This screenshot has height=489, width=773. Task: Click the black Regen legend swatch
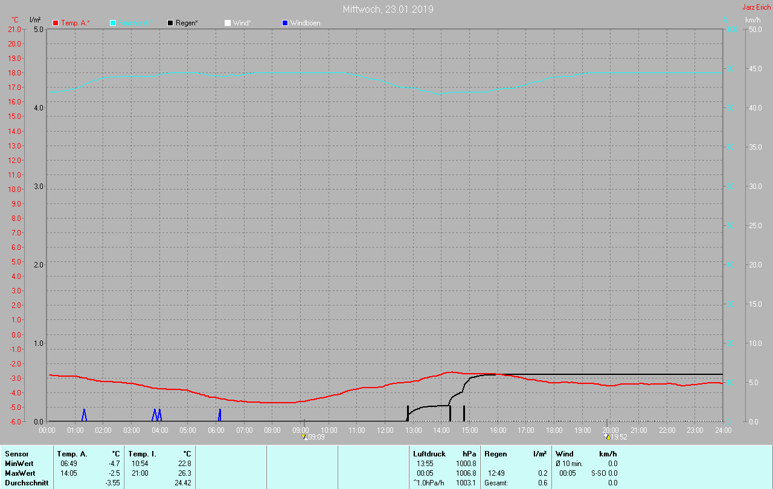pyautogui.click(x=170, y=23)
